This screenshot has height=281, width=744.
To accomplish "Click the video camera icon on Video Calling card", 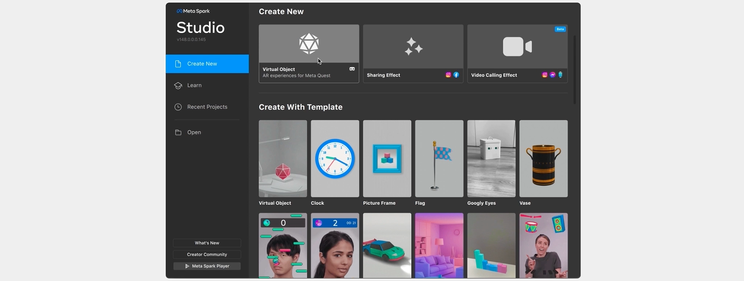I will click(x=517, y=47).
